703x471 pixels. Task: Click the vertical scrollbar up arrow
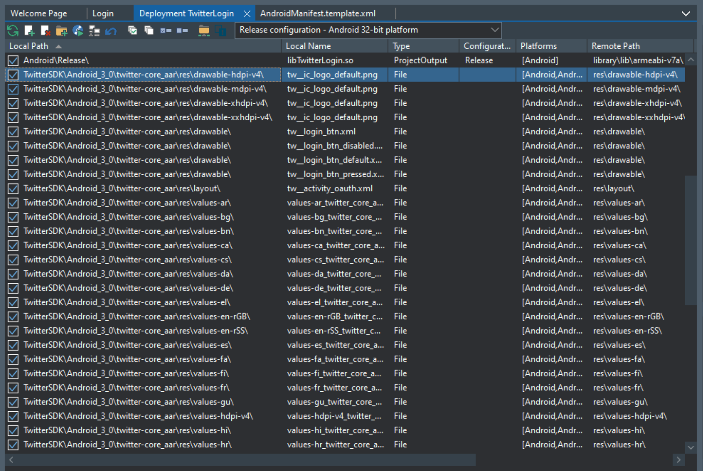[691, 60]
